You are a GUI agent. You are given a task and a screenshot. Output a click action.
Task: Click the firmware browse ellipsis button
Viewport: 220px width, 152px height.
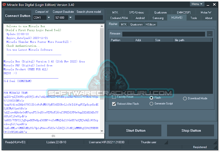click(210, 34)
